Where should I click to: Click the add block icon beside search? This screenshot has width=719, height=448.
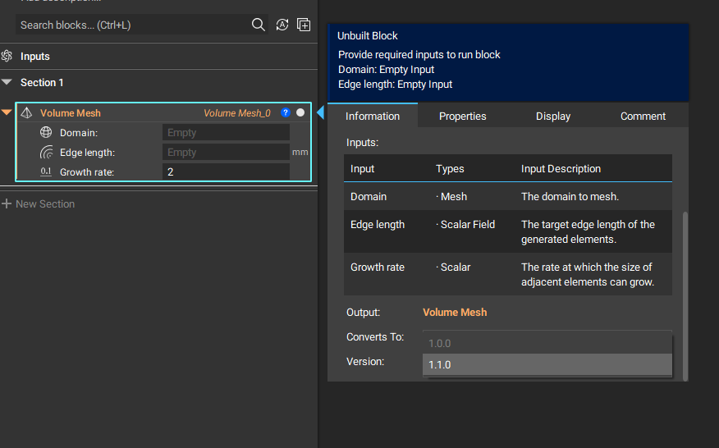304,25
